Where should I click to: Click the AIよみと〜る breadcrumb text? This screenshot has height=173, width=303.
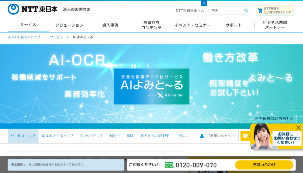83,37
